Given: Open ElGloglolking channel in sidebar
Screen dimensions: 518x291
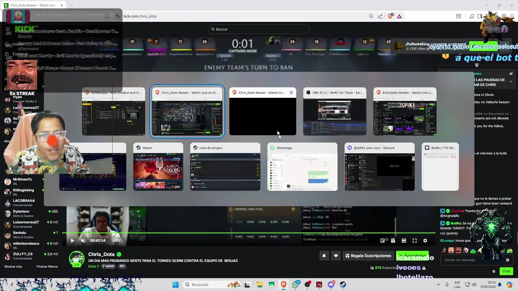Looking at the screenshot, I should click(31, 192).
